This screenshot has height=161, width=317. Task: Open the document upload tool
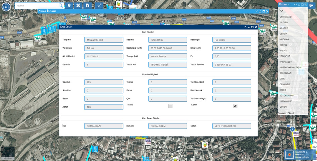[88, 6]
